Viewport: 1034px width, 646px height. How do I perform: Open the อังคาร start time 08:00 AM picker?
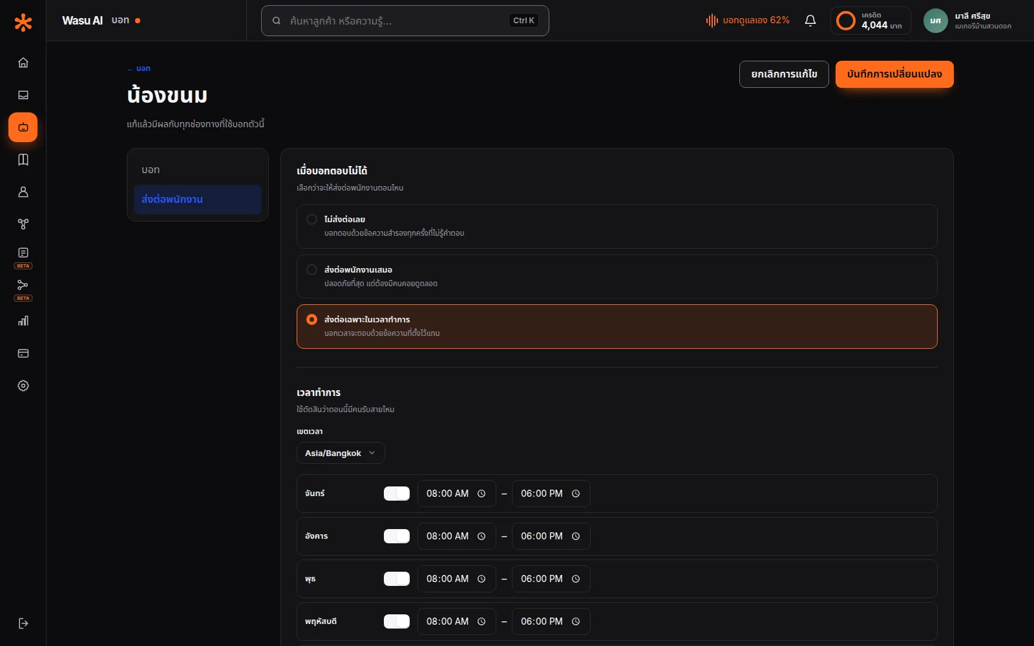pyautogui.click(x=457, y=536)
